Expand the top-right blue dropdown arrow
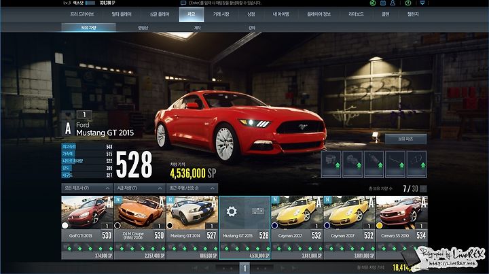 point(422,3)
